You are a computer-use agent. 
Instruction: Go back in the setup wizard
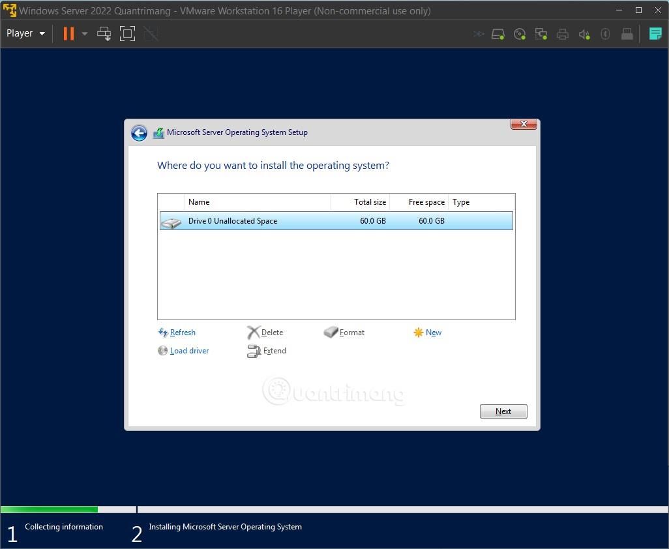click(x=139, y=132)
